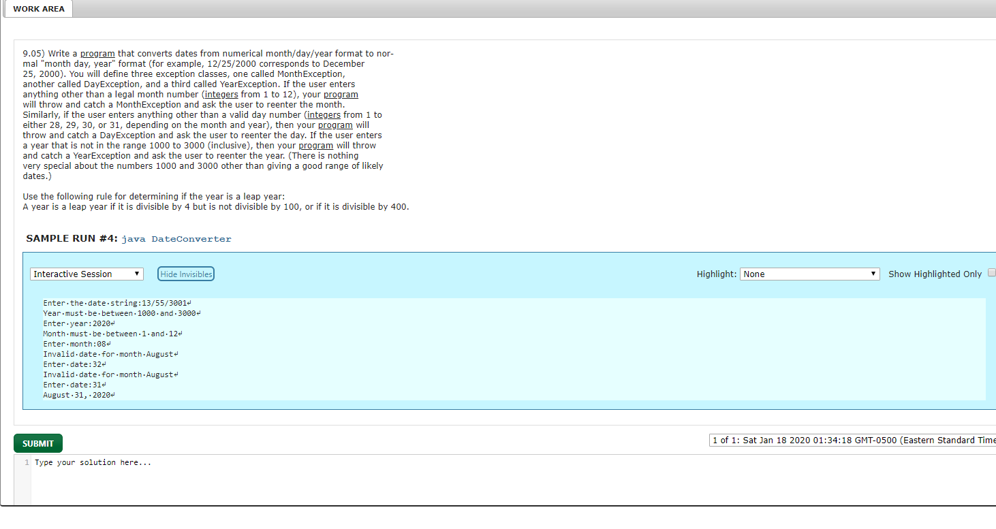Click line number 1 in the editor gutter
996x529 pixels.
pyautogui.click(x=25, y=462)
